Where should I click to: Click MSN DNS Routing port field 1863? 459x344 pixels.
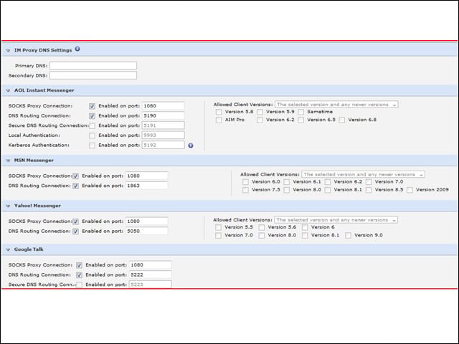coord(146,186)
